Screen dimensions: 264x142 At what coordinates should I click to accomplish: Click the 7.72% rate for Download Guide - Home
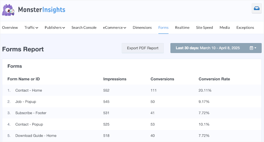pyautogui.click(x=204, y=136)
